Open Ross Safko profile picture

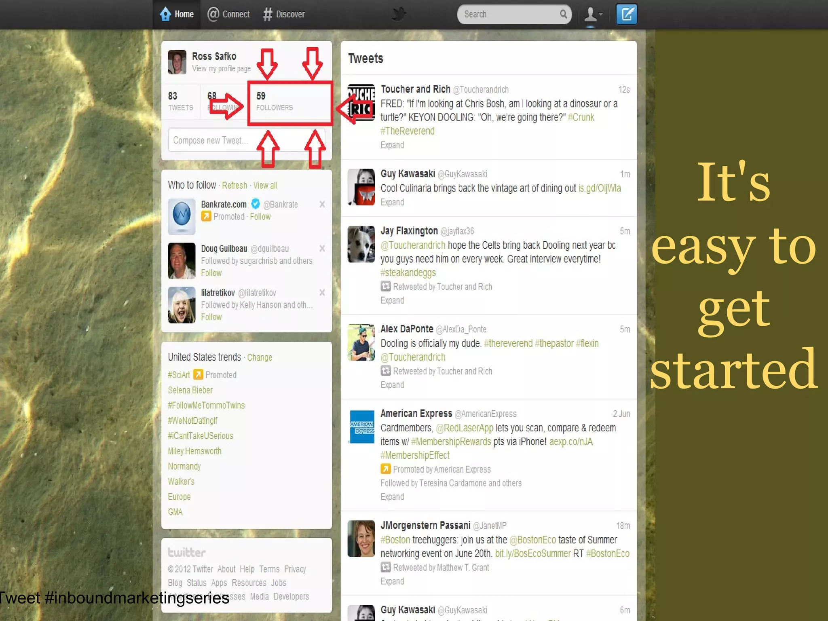(177, 62)
